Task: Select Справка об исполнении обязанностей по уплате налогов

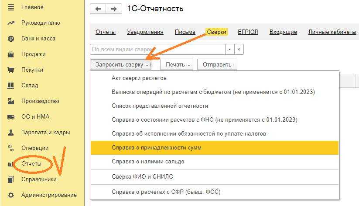Action: click(215, 134)
